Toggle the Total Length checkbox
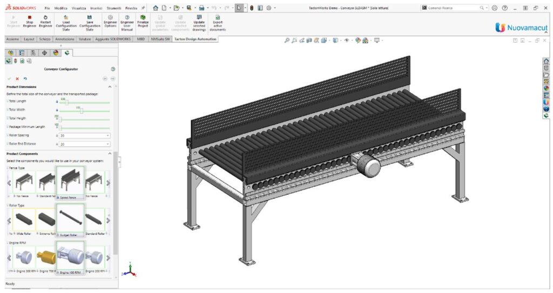Viewport: 553px width, 293px height. pyautogui.click(x=8, y=101)
